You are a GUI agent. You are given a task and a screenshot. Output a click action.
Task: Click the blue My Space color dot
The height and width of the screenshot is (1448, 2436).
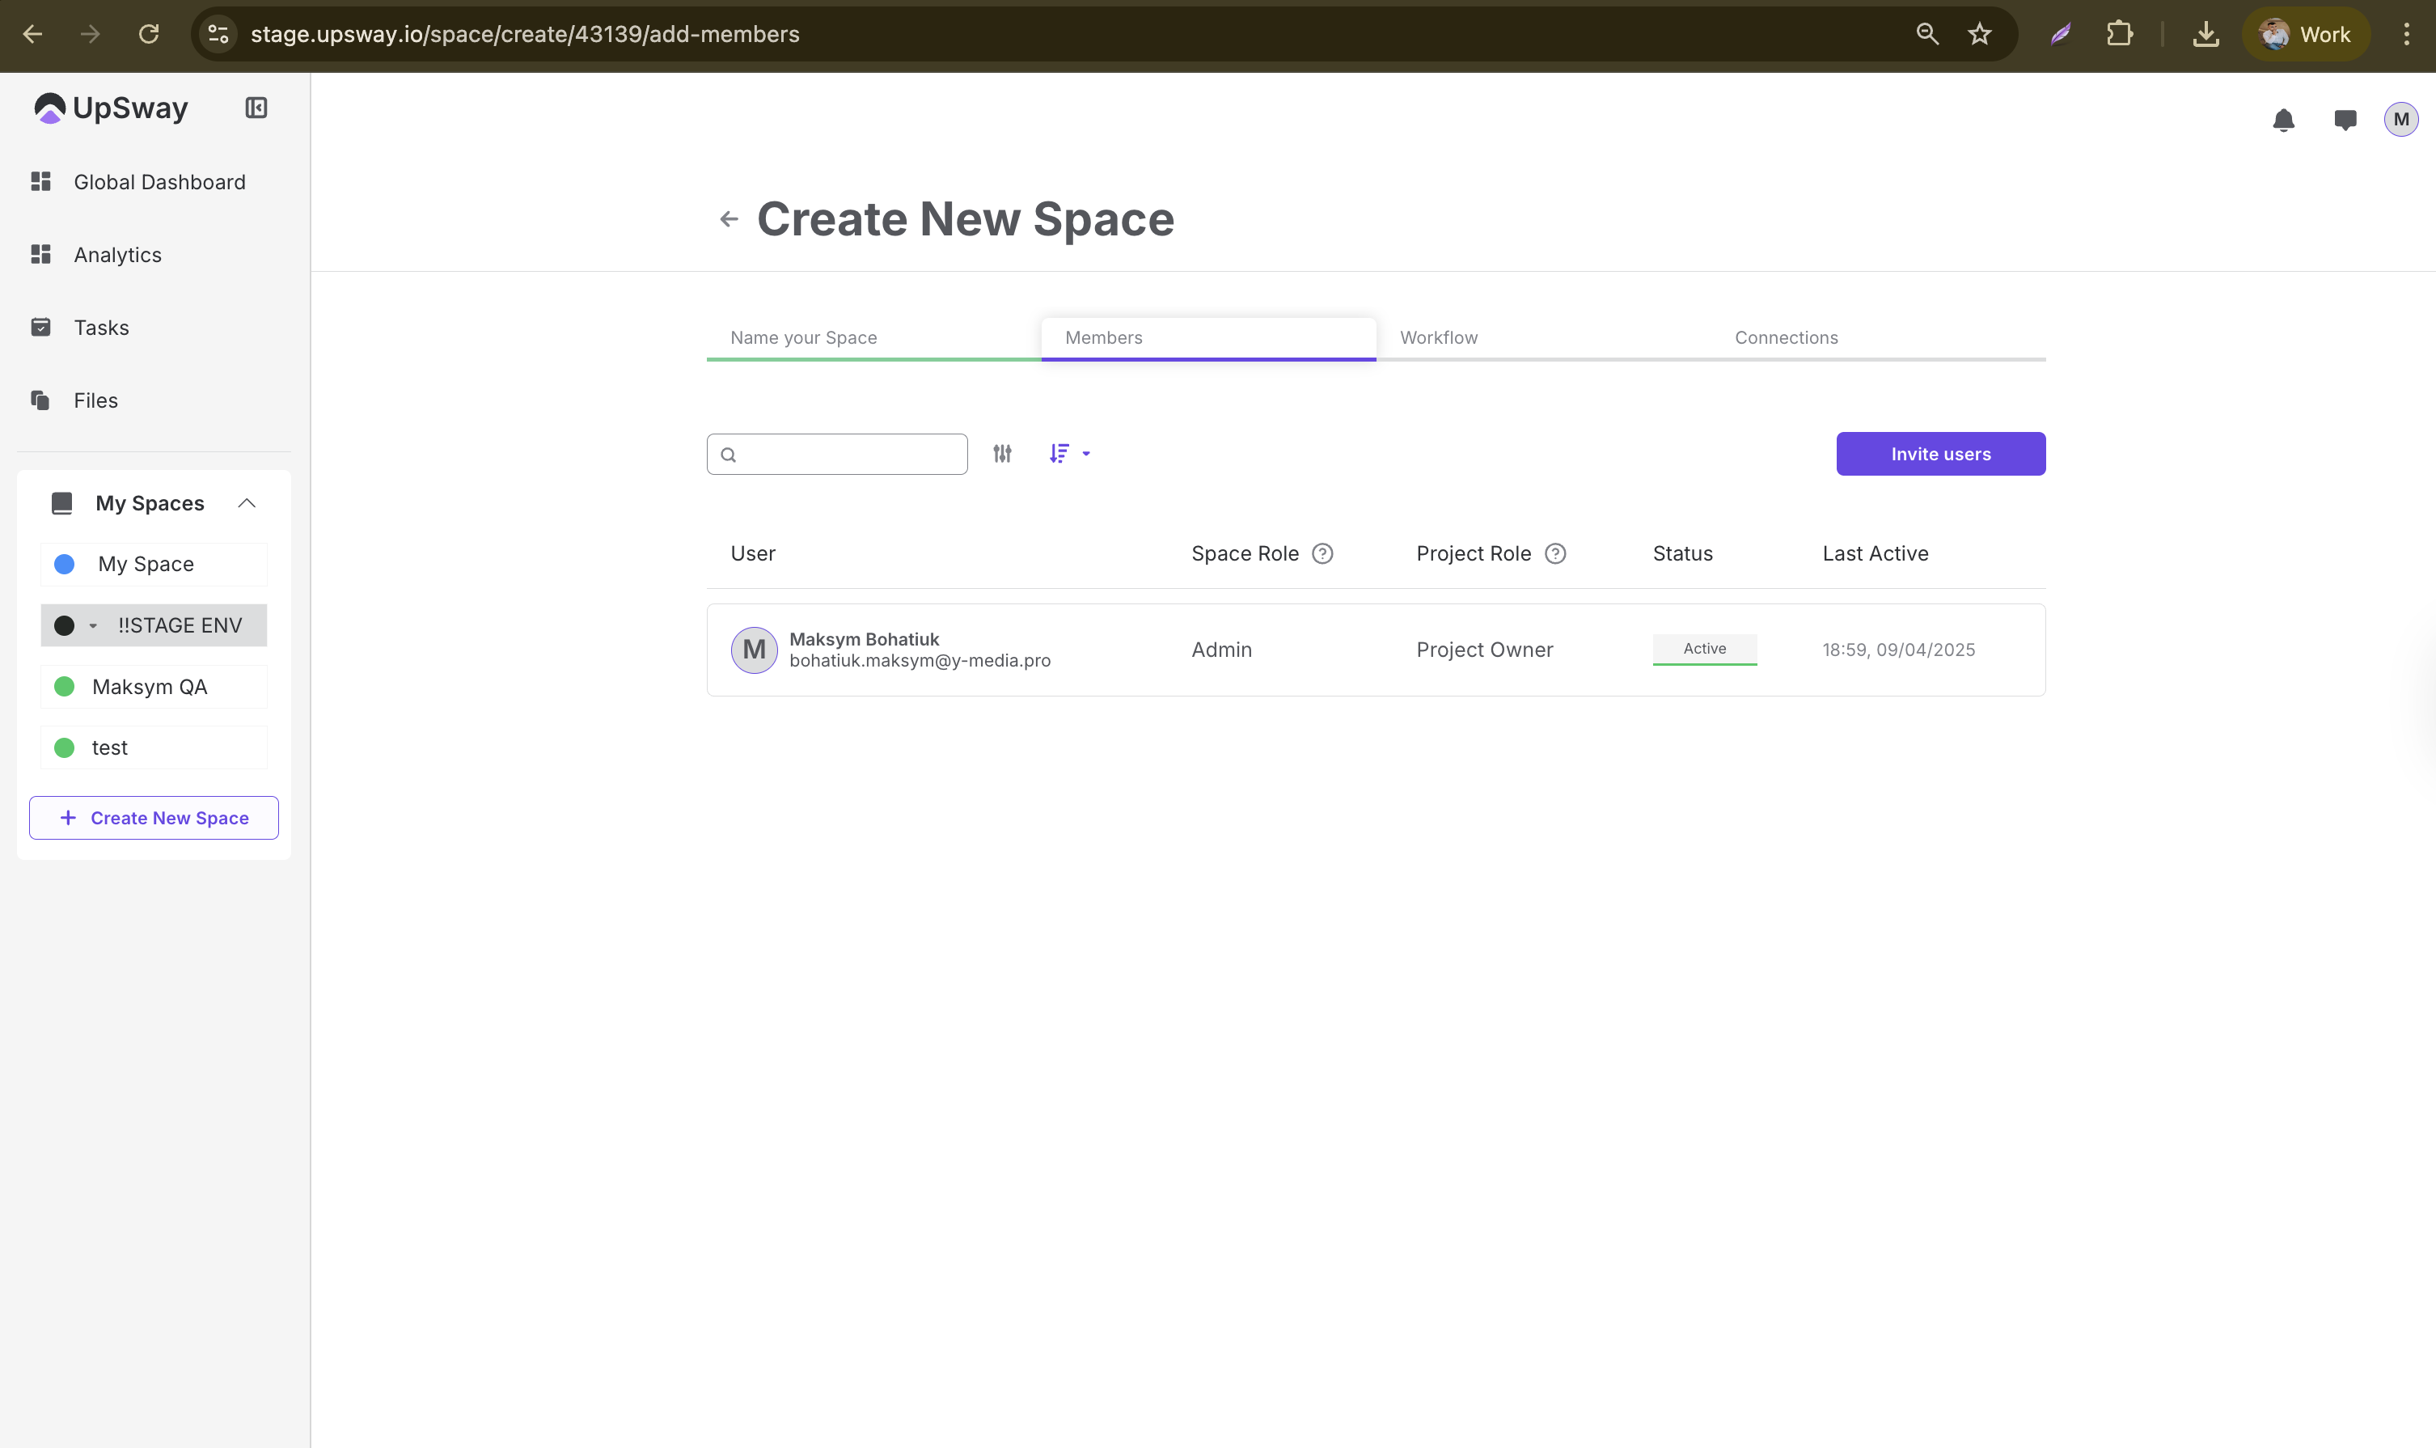[x=65, y=564]
